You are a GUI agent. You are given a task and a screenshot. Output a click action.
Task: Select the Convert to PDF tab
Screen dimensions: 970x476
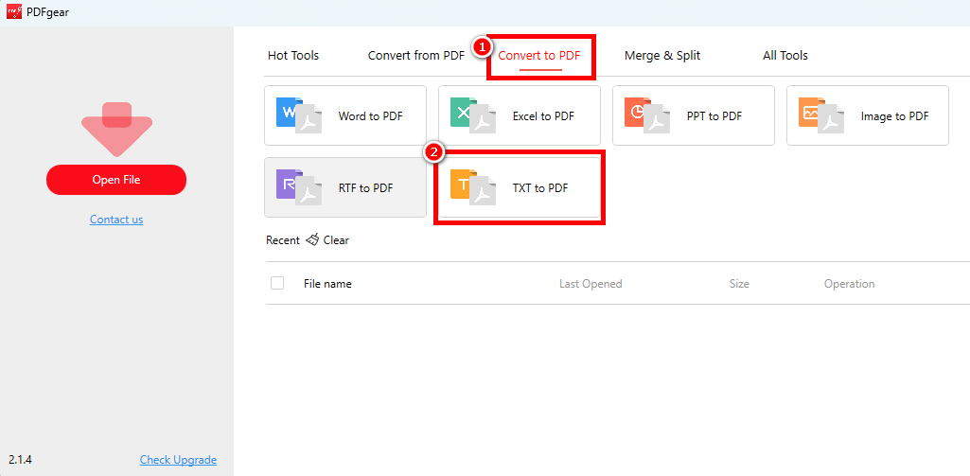(x=539, y=56)
